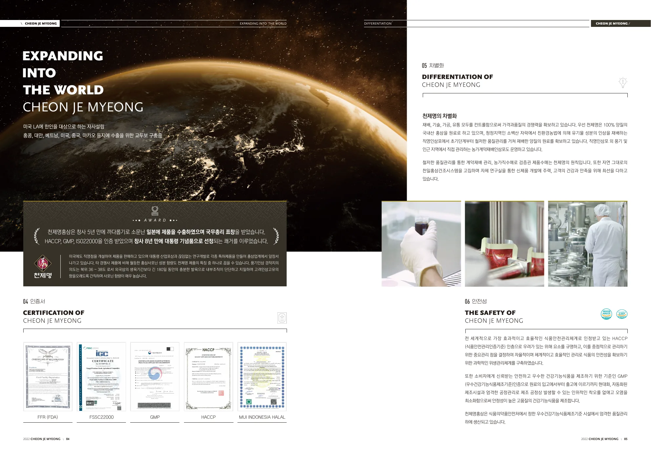Open the FSSC22000 IGC certificate image
651x460 pixels.
101,376
